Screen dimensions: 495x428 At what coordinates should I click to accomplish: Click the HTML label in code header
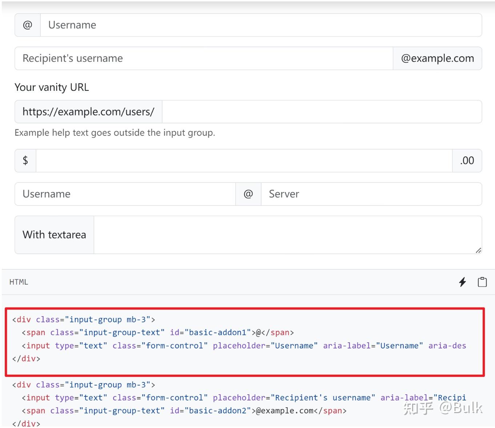[x=19, y=282]
